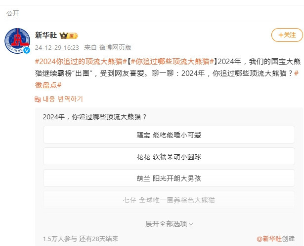Open hashtag #你追过哪些顶流大熊猫#
Image resolution: width=304 pixels, height=246 pixels.
[173, 62]
